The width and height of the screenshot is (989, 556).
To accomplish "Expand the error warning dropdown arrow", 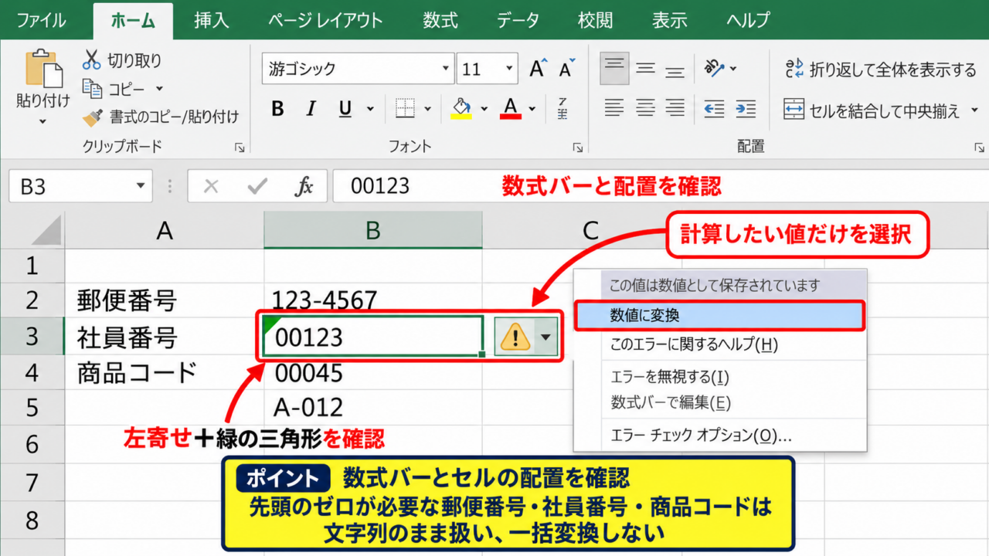I will [x=546, y=337].
